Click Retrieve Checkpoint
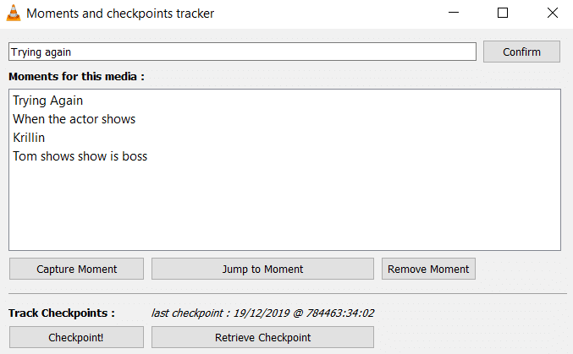The image size is (573, 354). (x=262, y=337)
